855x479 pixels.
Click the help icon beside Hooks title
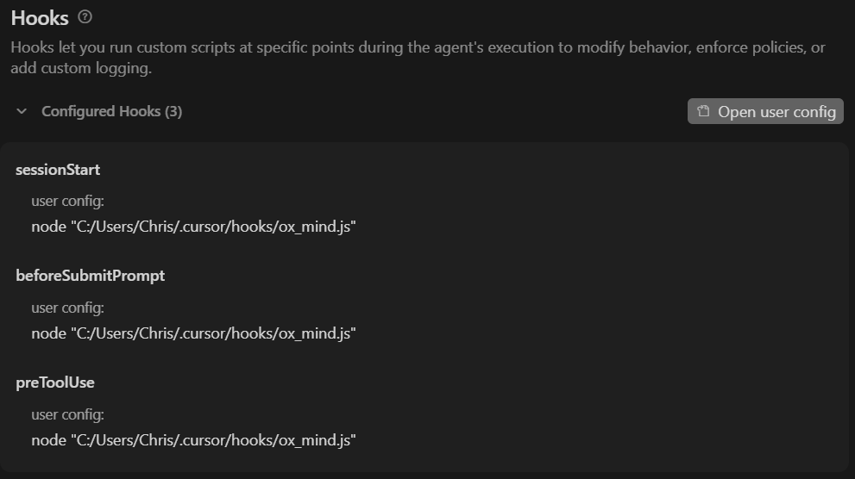(x=85, y=17)
